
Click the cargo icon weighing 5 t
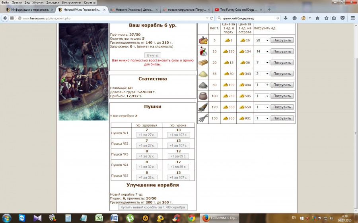pos(203,40)
